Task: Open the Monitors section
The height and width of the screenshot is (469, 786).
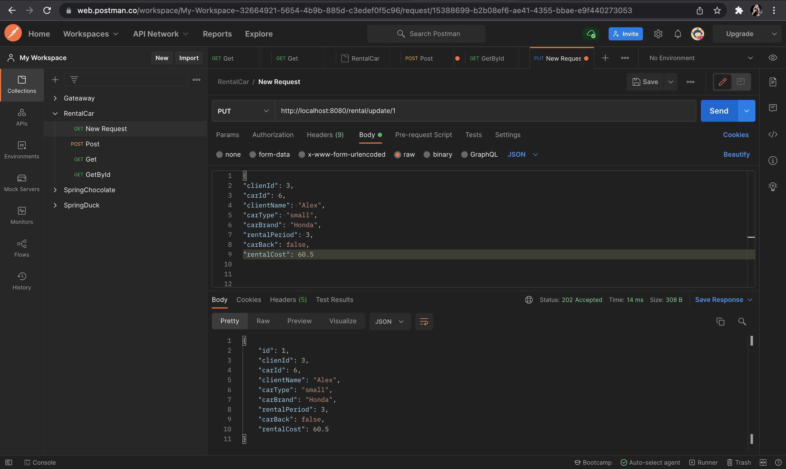Action: [x=22, y=216]
